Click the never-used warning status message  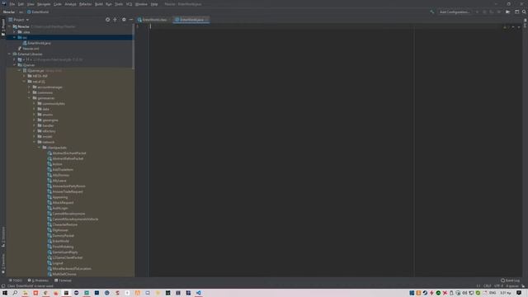[x=30, y=286]
